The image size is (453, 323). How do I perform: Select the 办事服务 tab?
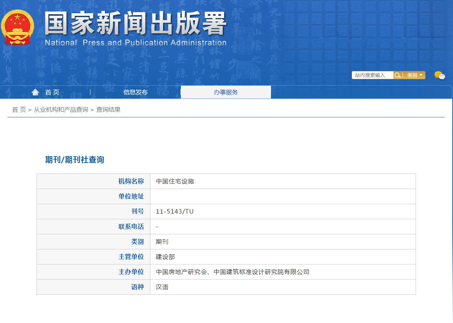click(226, 92)
